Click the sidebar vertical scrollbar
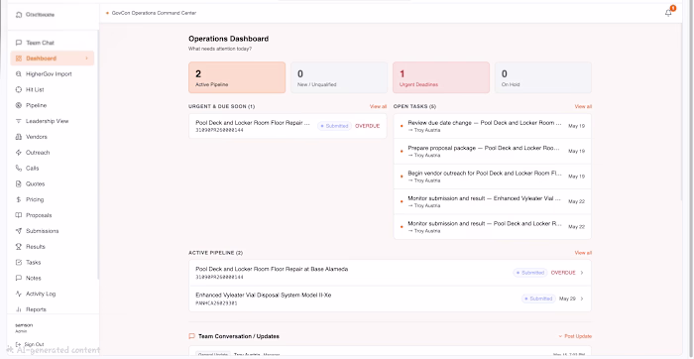Screen dimensions: 694x359 click(98, 155)
